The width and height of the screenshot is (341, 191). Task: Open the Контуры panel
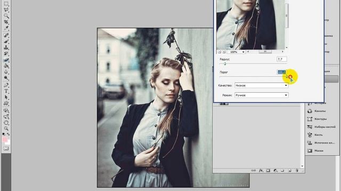pyautogui.click(x=320, y=119)
